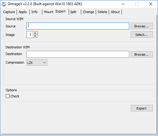Browse for the source WIM file
This screenshot has height=136, width=158.
point(142,26)
